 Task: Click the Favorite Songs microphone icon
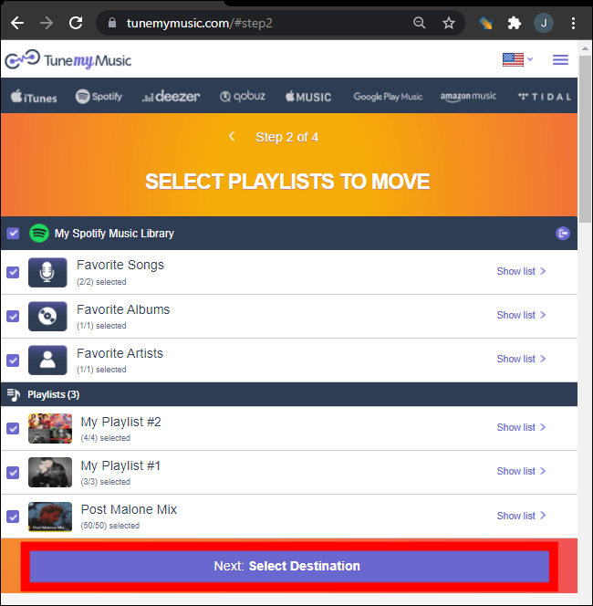[x=47, y=272]
